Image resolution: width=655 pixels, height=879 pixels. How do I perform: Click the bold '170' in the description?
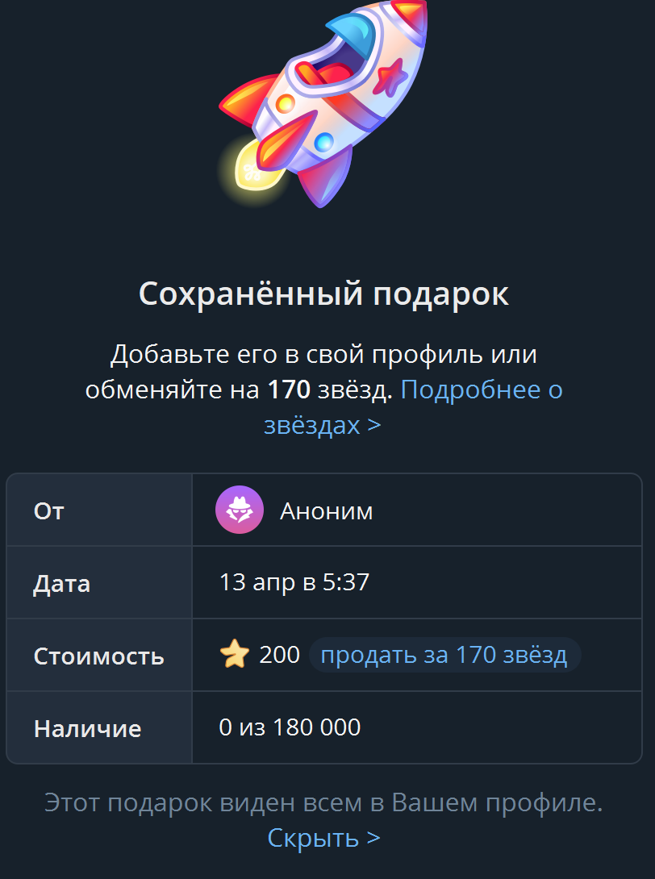pyautogui.click(x=289, y=390)
